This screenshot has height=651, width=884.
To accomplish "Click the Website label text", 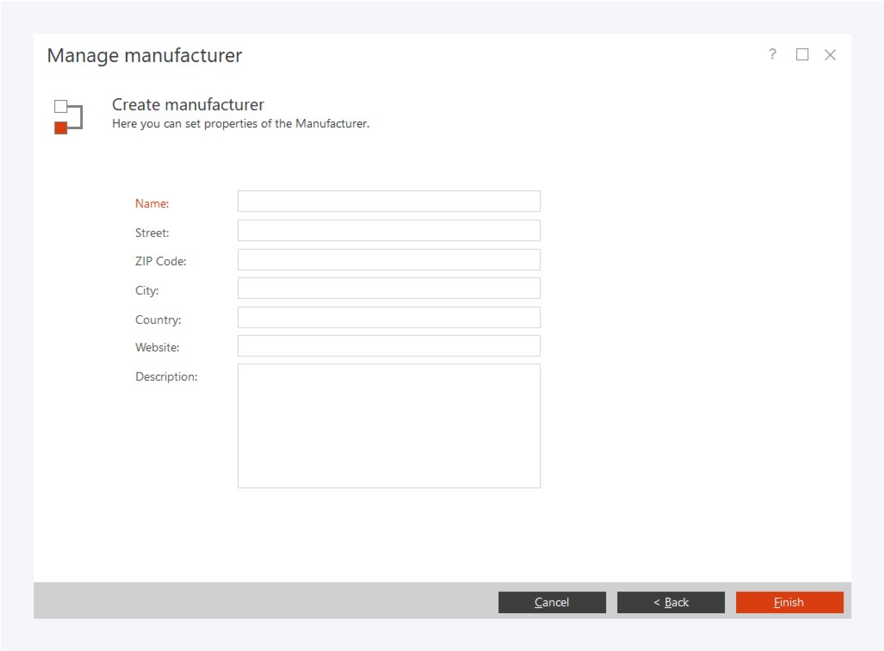I will 157,348.
